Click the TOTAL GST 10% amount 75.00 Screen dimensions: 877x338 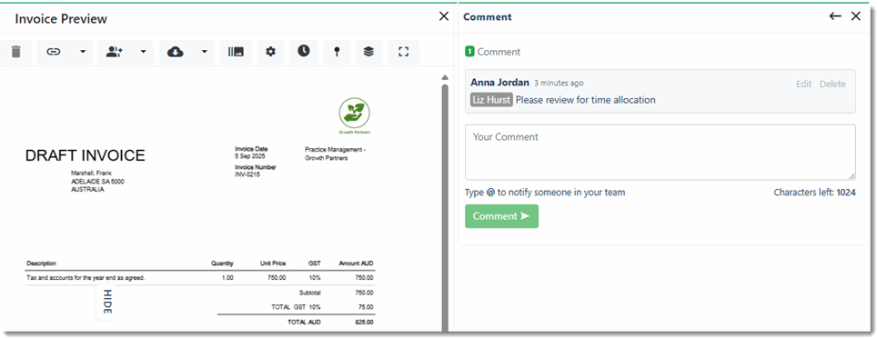[x=365, y=307]
